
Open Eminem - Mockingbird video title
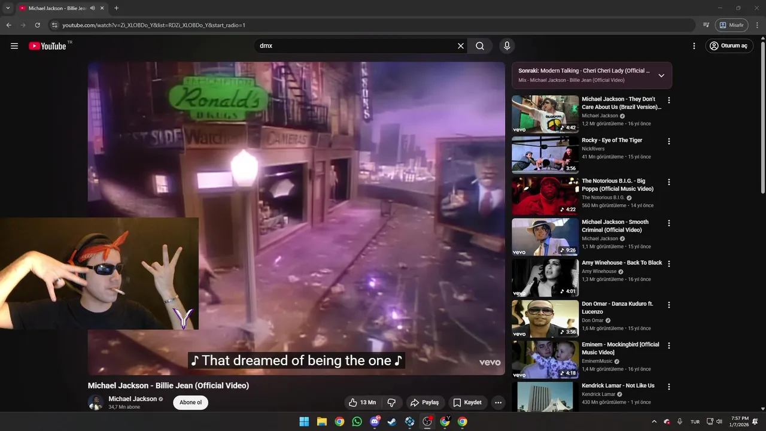(621, 348)
